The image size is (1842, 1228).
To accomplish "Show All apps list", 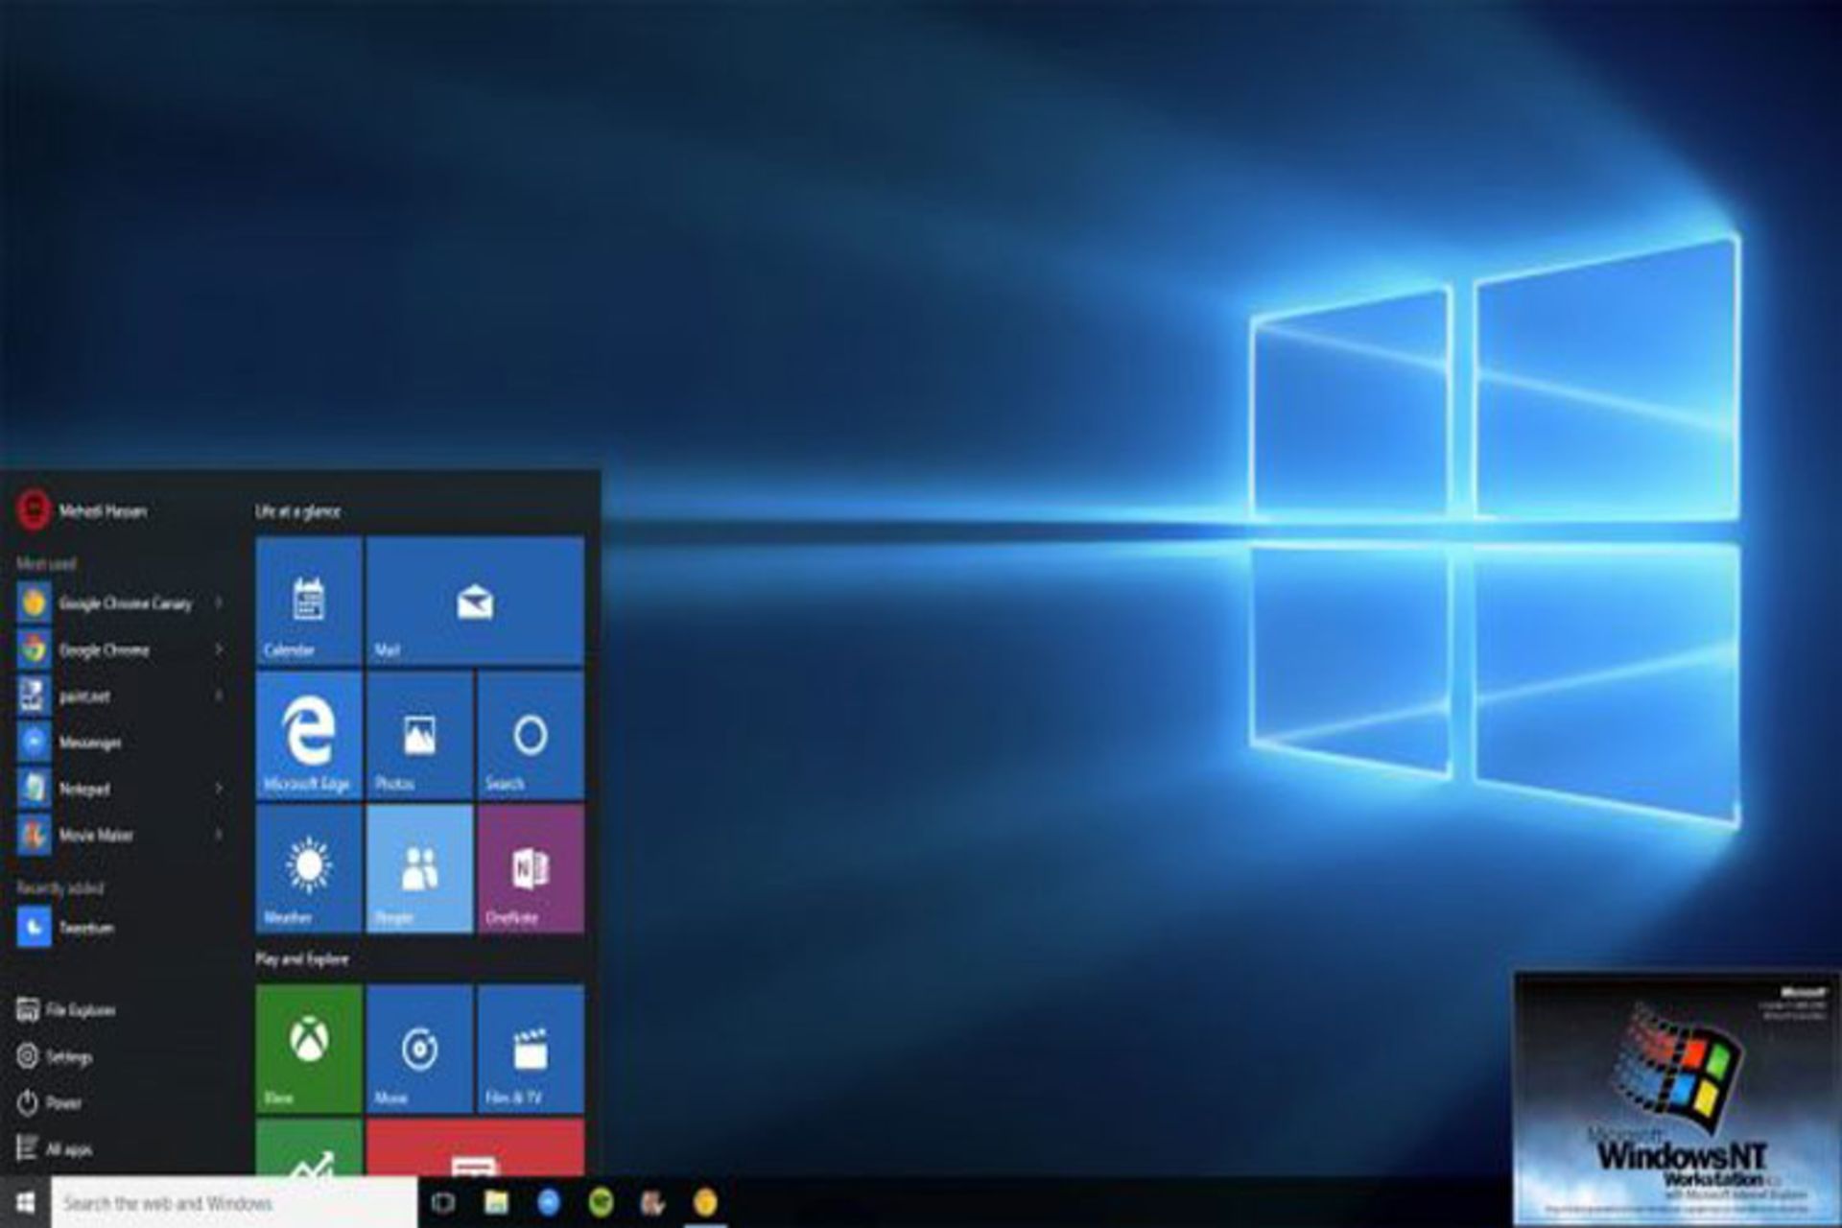I will pyautogui.click(x=56, y=1148).
